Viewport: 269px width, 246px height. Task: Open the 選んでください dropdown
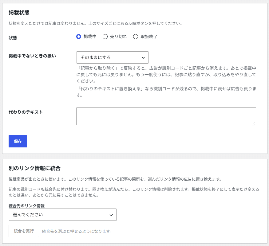pyautogui.click(x=63, y=215)
